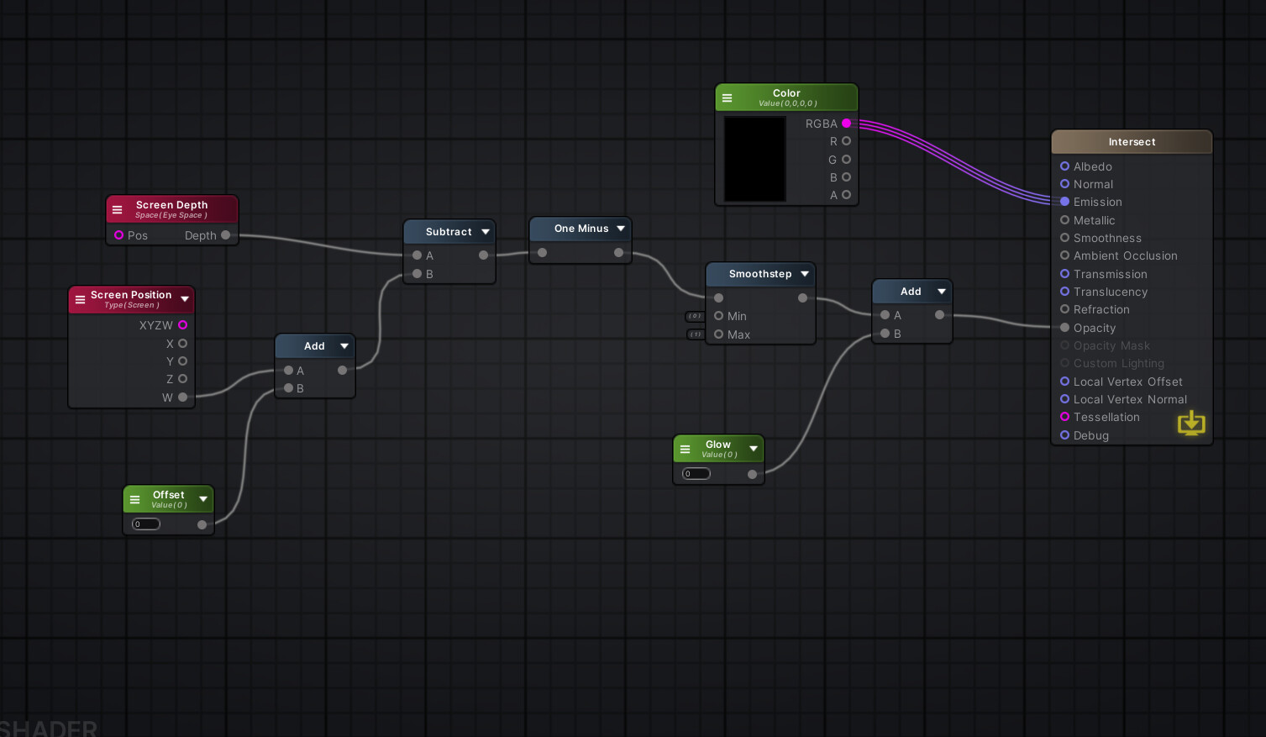Click the Translucency input port on Intersect
This screenshot has height=737, width=1266.
1064,292
